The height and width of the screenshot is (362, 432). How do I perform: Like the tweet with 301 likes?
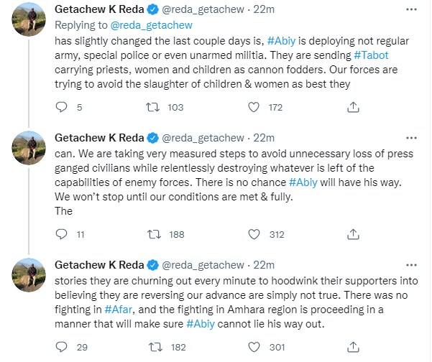click(253, 346)
